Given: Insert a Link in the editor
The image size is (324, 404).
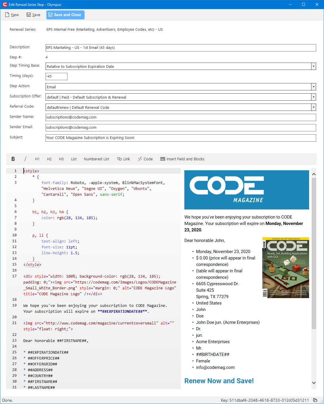Looking at the screenshot, I should click(x=124, y=159).
